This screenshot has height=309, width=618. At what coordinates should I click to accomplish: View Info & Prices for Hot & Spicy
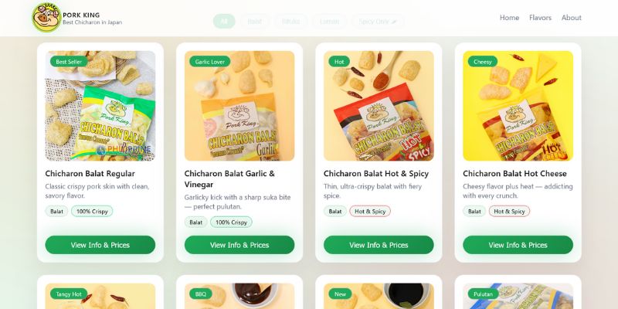click(x=379, y=245)
